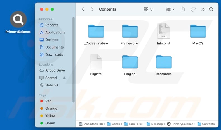Viewport: 221px width, 130px height.
Task: Eject the Shared… volume
Action: click(64, 78)
